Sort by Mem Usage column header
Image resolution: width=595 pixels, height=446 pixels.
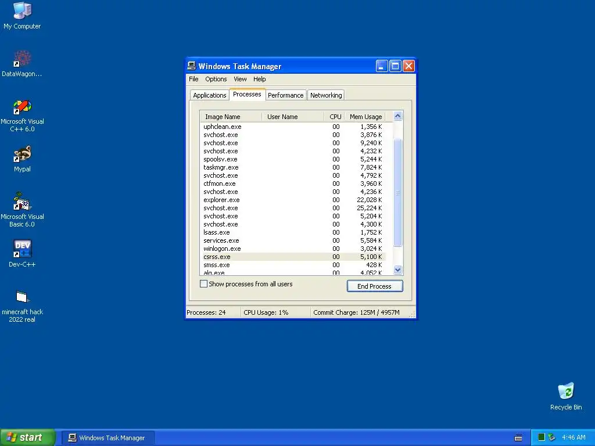click(365, 117)
